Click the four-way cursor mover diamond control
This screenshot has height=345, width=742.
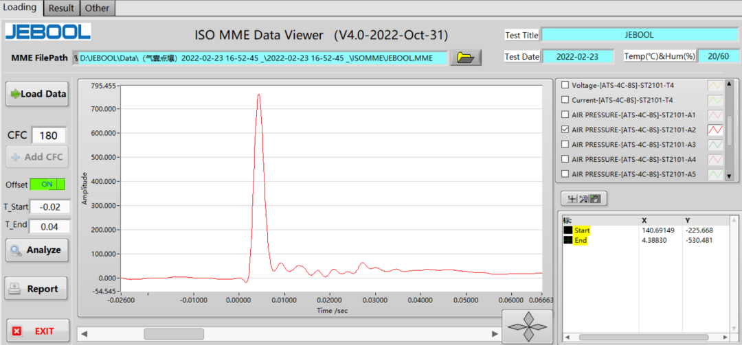526,326
